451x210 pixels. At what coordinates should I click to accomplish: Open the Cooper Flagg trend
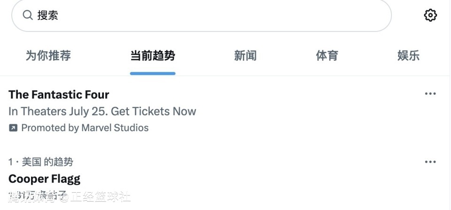[x=44, y=179]
